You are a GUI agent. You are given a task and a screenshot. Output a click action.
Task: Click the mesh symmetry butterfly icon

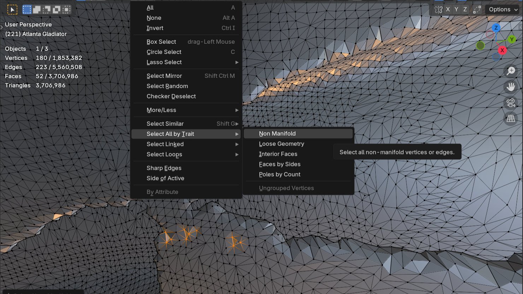pos(439,10)
